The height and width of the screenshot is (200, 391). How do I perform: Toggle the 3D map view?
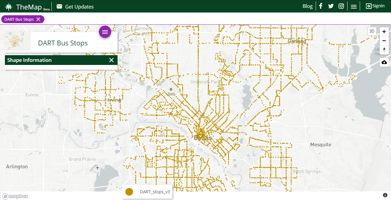pyautogui.click(x=372, y=31)
